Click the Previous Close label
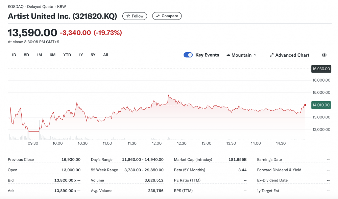The width and height of the screenshot is (338, 199). pyautogui.click(x=21, y=160)
